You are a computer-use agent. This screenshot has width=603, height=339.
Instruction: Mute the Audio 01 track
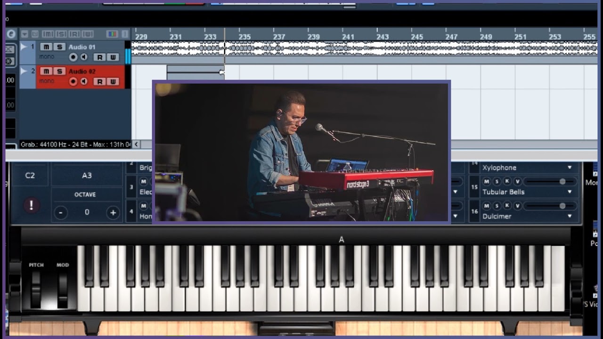[46, 47]
